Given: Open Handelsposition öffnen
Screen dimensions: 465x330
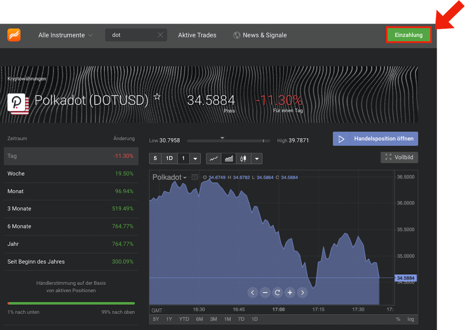Looking at the screenshot, I should coord(375,139).
